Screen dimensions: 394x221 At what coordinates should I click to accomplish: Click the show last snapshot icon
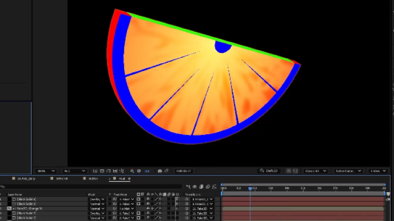[x=167, y=171]
